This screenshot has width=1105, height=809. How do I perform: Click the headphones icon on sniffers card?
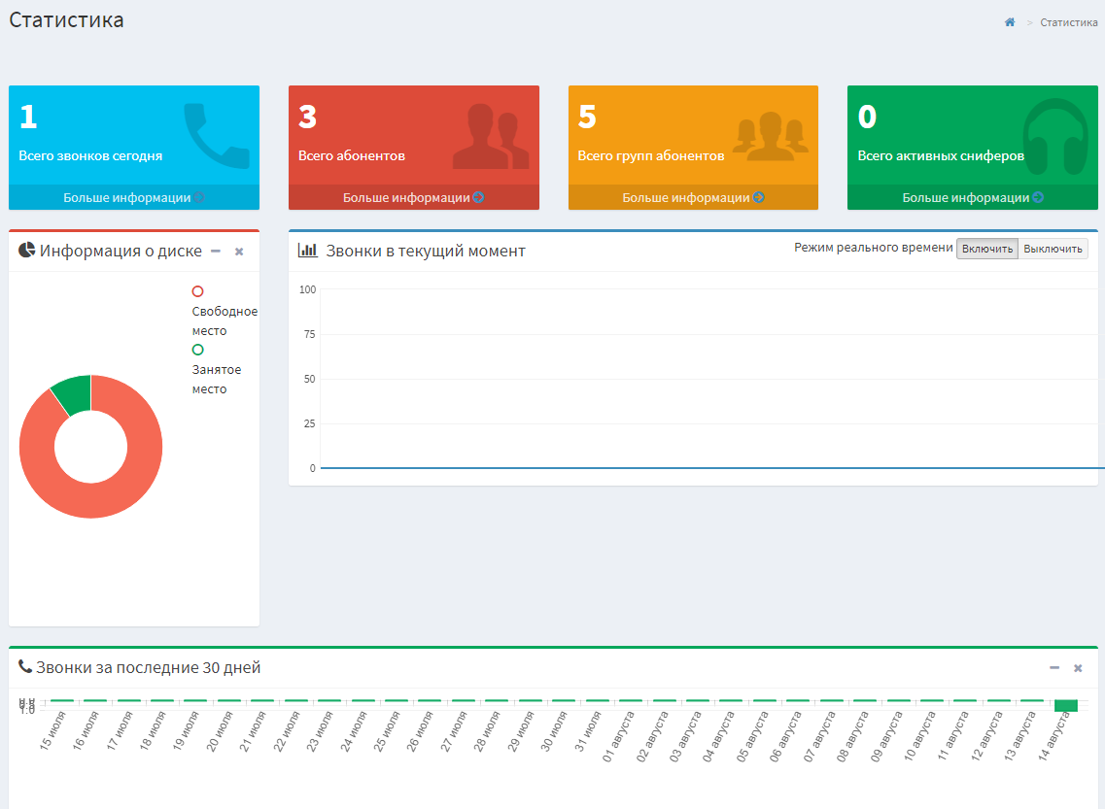tap(1055, 137)
